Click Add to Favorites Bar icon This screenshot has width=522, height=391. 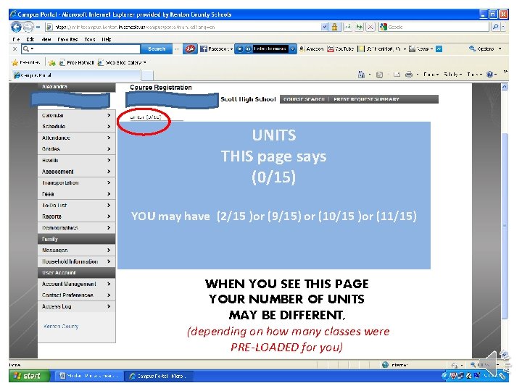tap(52, 62)
